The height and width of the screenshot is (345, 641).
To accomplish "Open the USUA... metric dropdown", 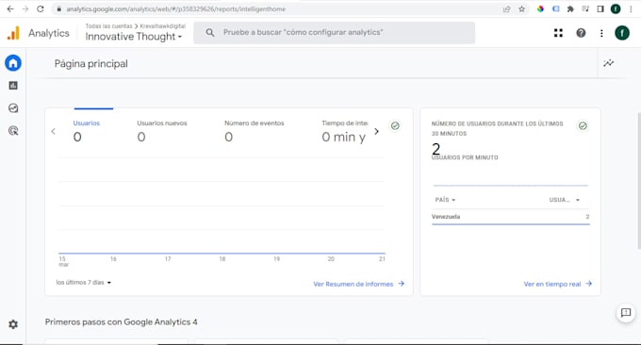I will point(565,200).
